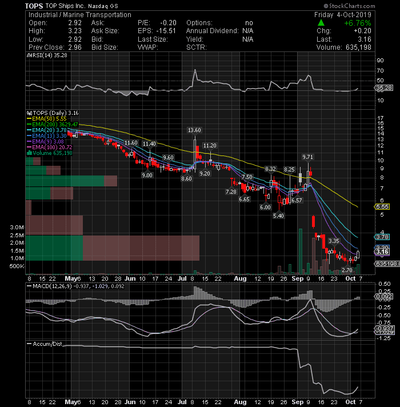The image size is (400, 407).
Task: Click the P/E value -0.20
Action: (x=168, y=23)
